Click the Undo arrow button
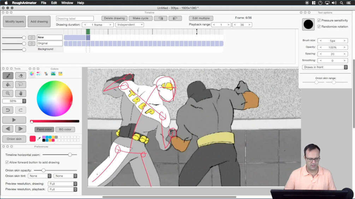Screen dimensions: 355x199 pos(8,110)
